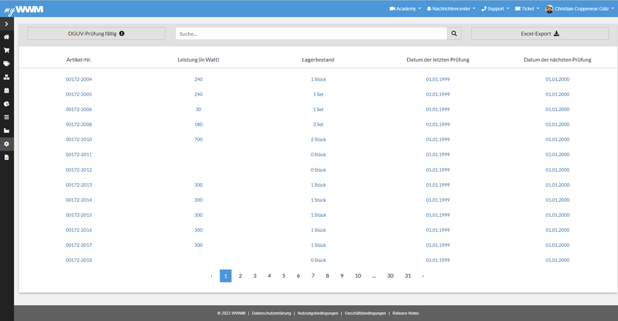Open the Geschäftsbedingungen footer link
618x321 pixels.
[x=365, y=313]
